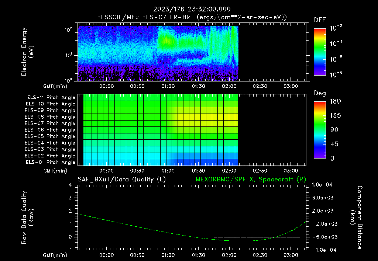Click the green spacecraft orbit curve

(x=192, y=237)
